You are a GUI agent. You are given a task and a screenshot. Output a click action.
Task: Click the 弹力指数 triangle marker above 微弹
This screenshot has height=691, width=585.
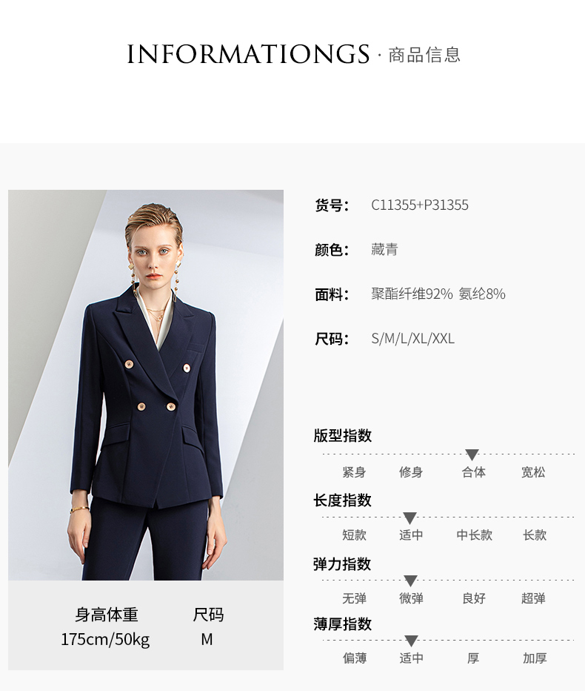pyautogui.click(x=410, y=581)
